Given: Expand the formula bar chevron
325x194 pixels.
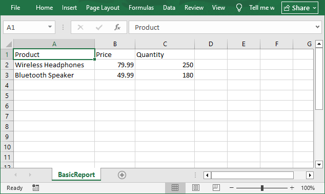Looking at the screenshot, I should (x=317, y=27).
